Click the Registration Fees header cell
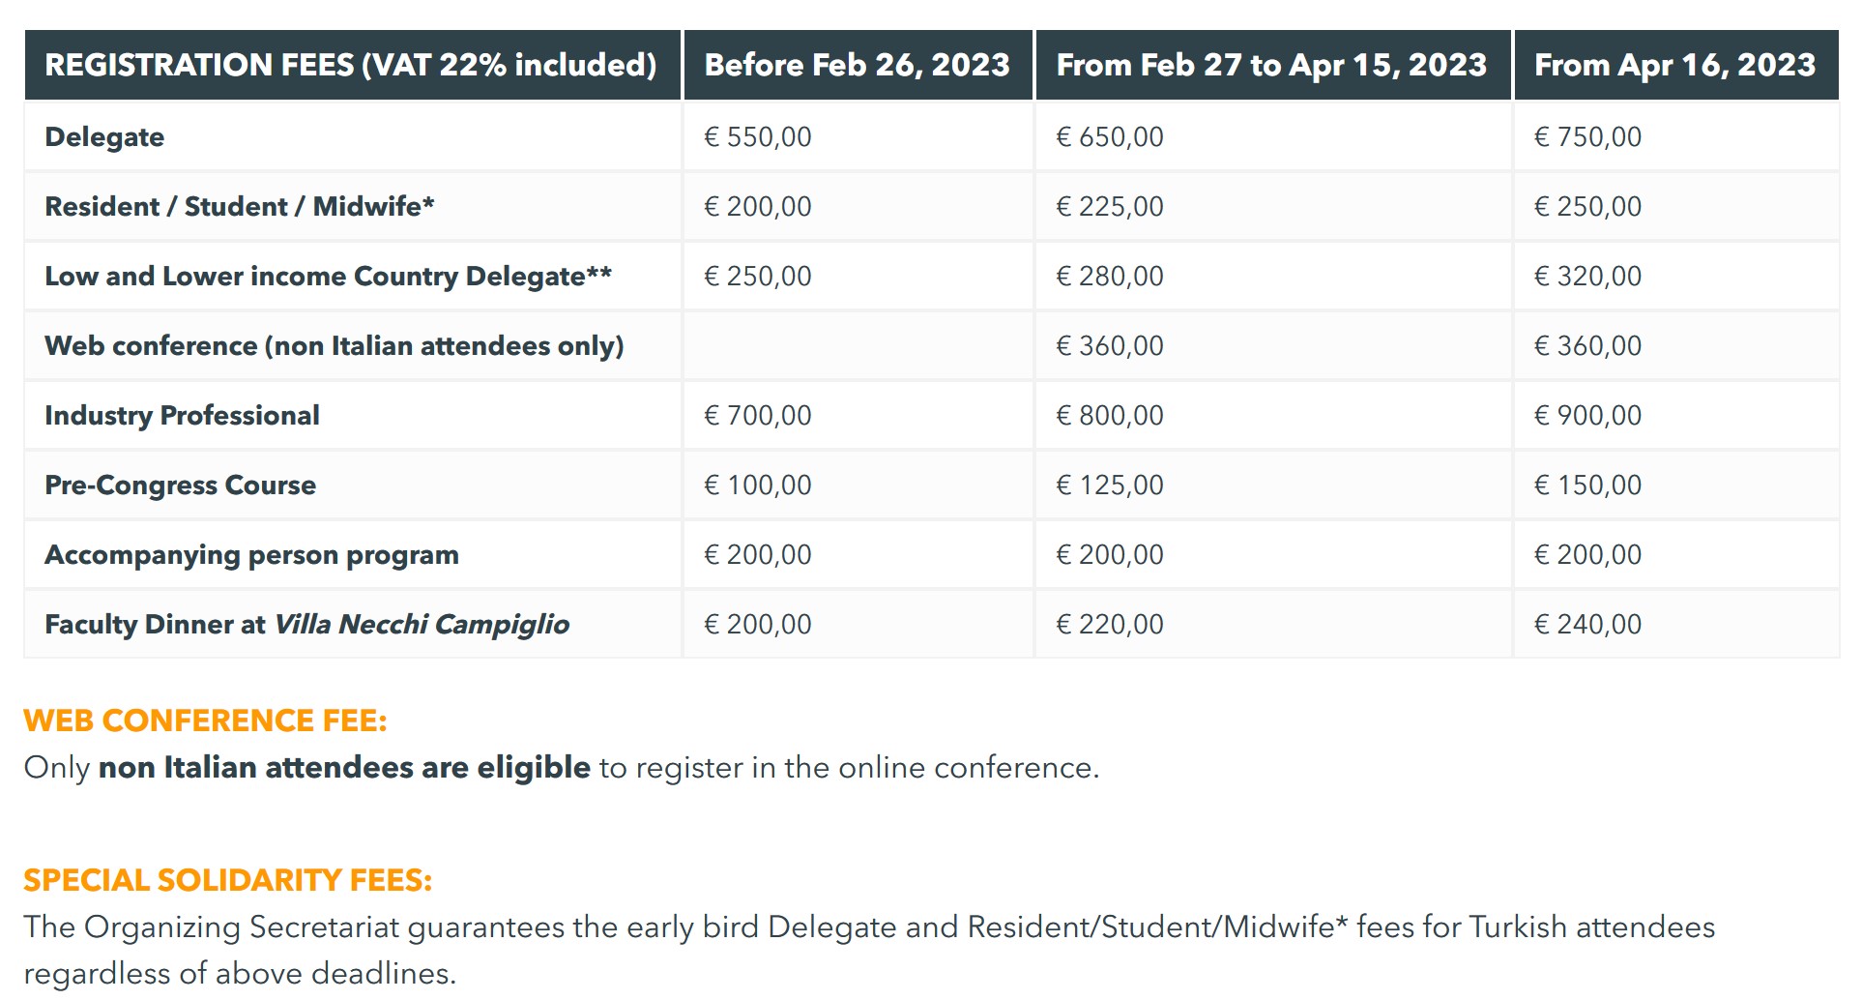The height and width of the screenshot is (1000, 1862). (353, 65)
